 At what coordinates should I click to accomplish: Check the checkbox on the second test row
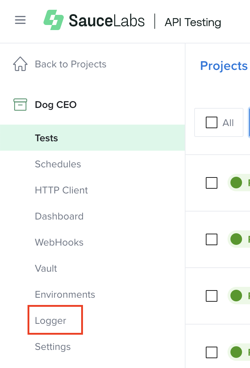point(212,239)
